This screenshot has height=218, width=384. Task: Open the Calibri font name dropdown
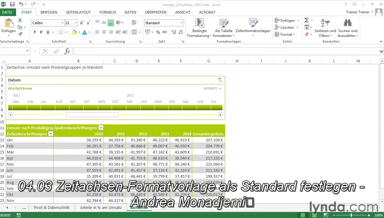click(x=63, y=23)
